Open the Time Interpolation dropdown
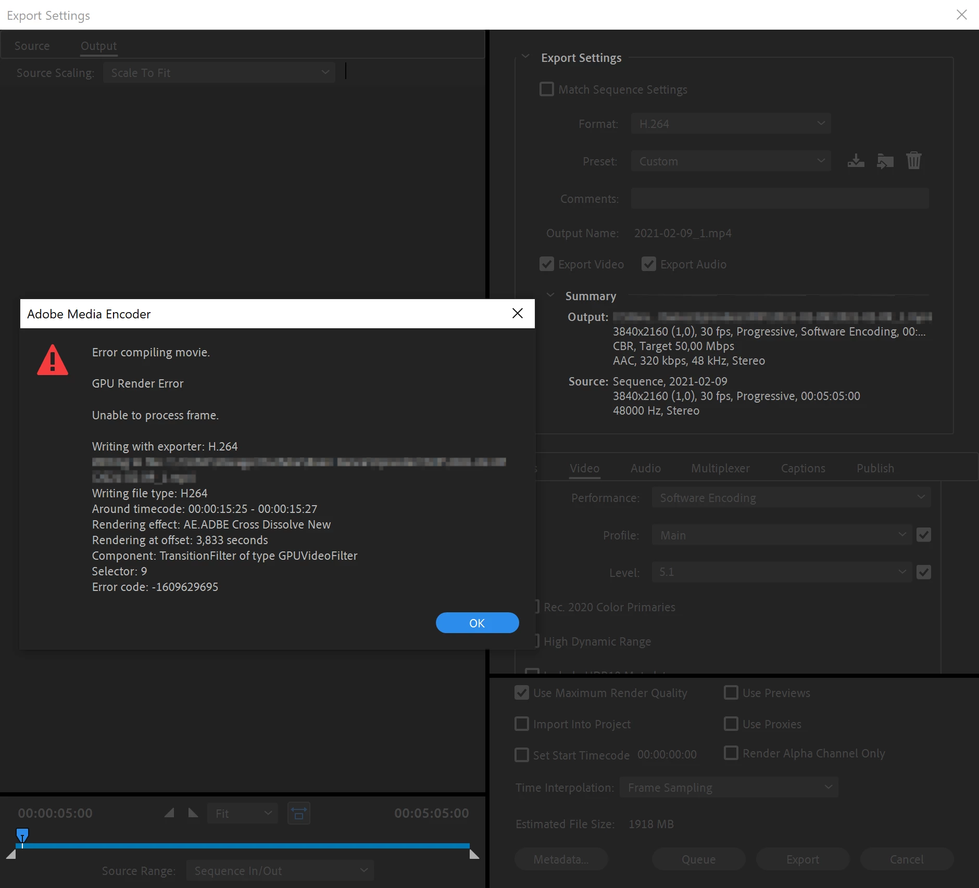979x888 pixels. click(x=729, y=787)
